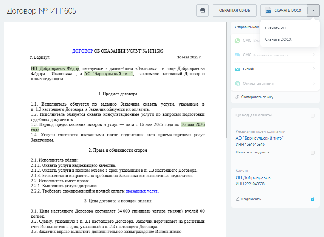Viewport: 324px width, 237px height.
Task: Click the E-mail envelope icon
Action: point(238,69)
